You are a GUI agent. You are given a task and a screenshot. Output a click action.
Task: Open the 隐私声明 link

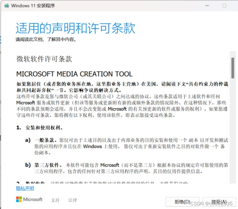tap(25, 188)
